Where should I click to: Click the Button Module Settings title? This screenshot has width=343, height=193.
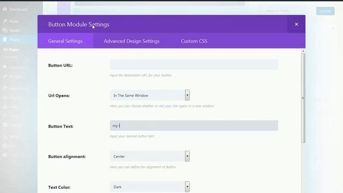coord(79,24)
